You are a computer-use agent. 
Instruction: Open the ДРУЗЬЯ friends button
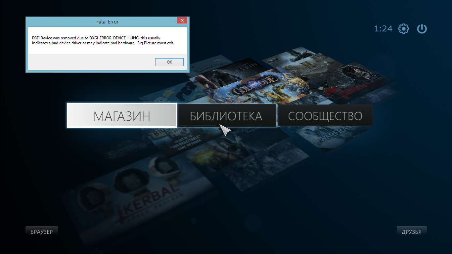412,232
